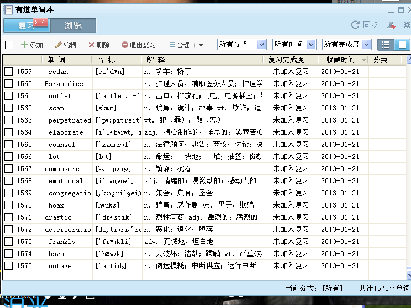Click the definition 恶化；退化；堕落

(184, 230)
